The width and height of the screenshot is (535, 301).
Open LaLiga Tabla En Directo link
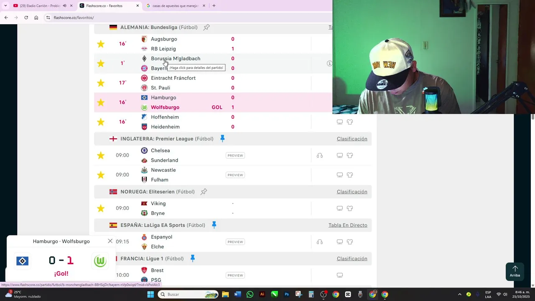coord(348,225)
